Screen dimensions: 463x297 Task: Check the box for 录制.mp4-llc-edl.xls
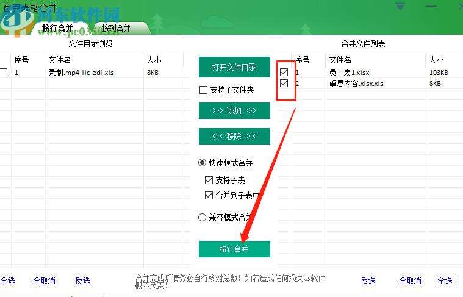click(3, 72)
